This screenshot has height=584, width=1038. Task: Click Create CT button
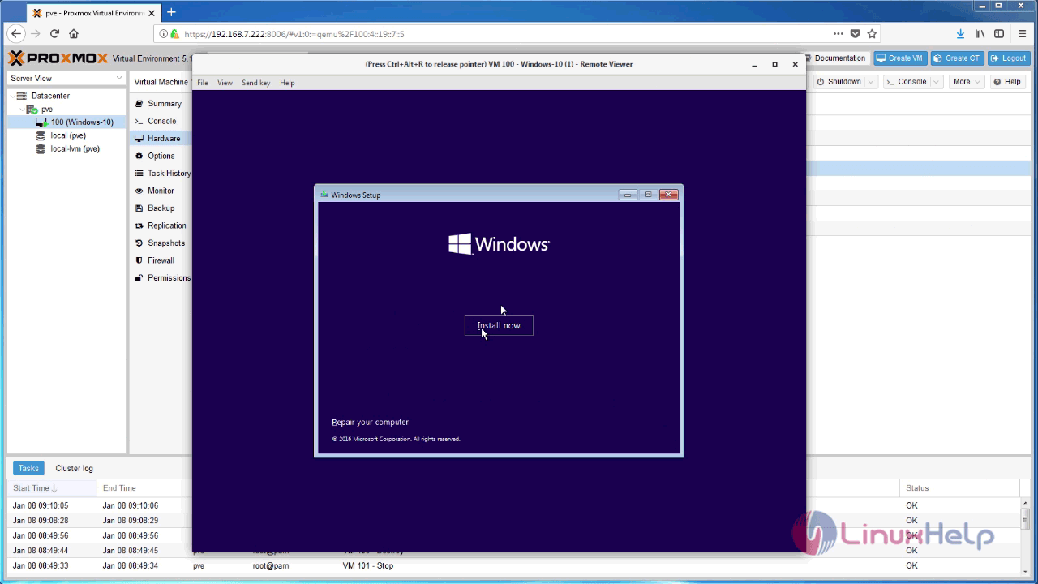957,58
